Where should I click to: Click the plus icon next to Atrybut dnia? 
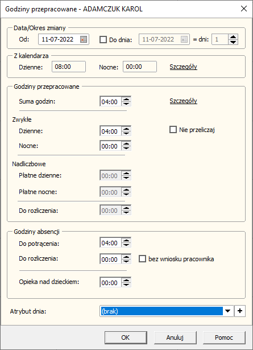(240, 311)
